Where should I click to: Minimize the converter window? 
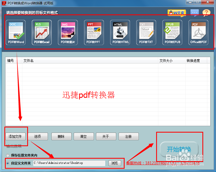point(190,2)
